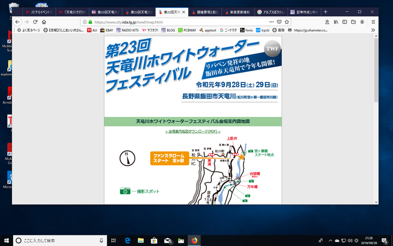393x246 pixels.
Task: Launch Microsoft Edge from the taskbar
Action: [127, 240]
